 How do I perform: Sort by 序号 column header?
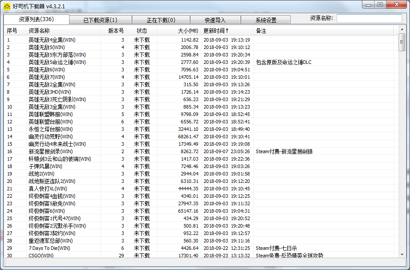tap(15, 31)
